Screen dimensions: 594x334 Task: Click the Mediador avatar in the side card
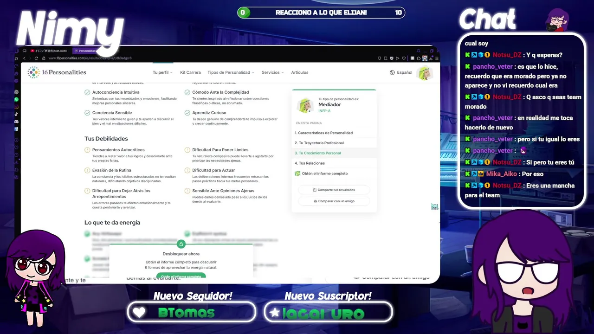[x=305, y=106]
